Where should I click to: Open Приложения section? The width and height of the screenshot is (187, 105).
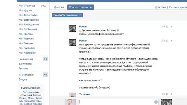coord(26,59)
